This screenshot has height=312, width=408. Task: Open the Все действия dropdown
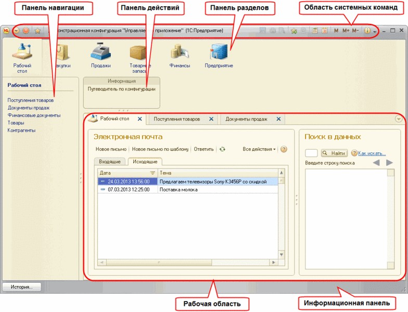click(x=259, y=149)
